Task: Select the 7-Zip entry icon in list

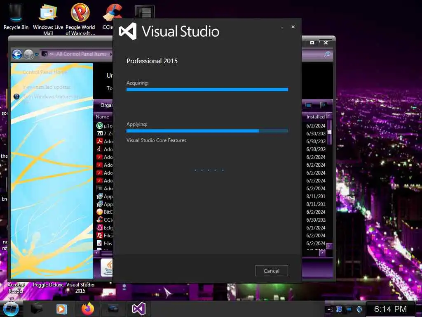Action: click(x=100, y=133)
